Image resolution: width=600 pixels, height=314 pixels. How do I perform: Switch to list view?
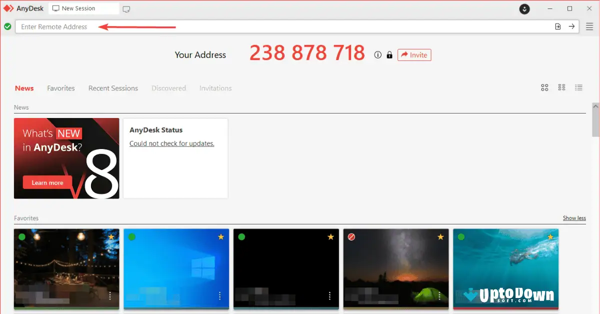(578, 87)
